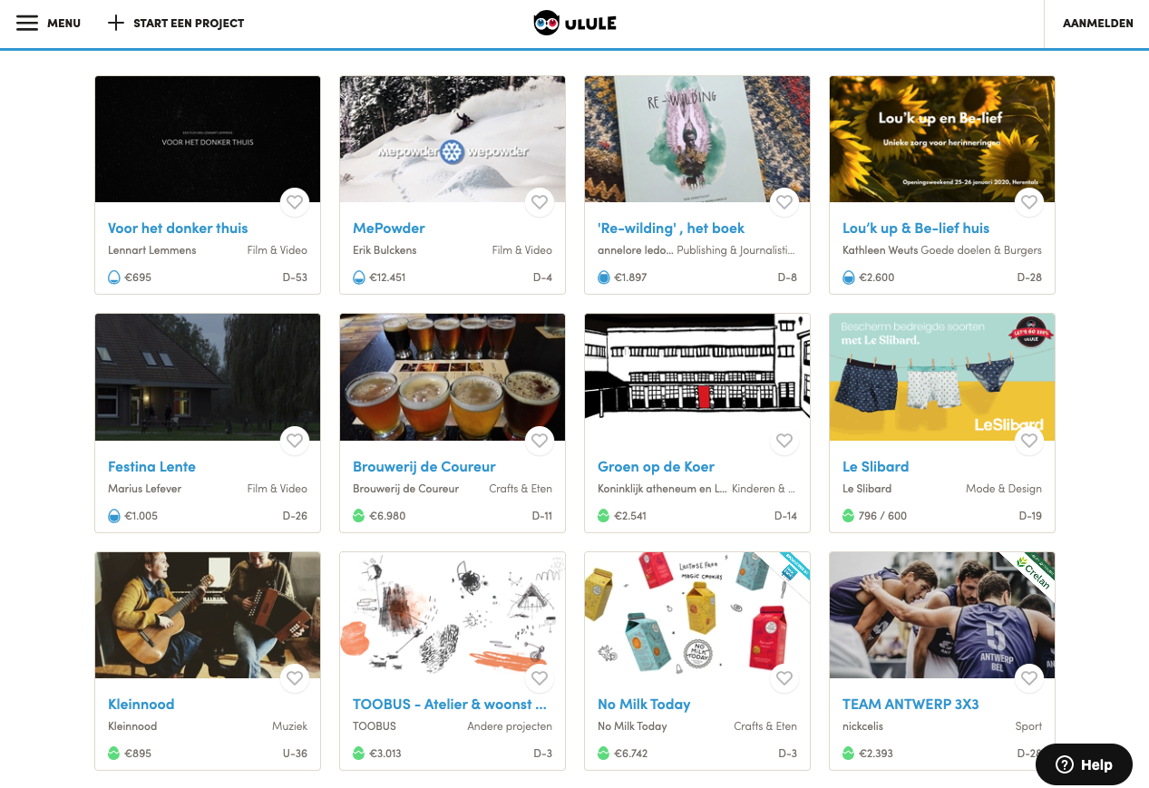The image size is (1149, 788).
Task: Click the creator name Kathleen Weuts
Action: click(880, 250)
